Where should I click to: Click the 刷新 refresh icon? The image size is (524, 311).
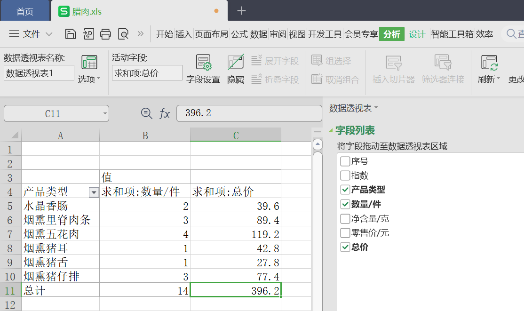click(489, 63)
